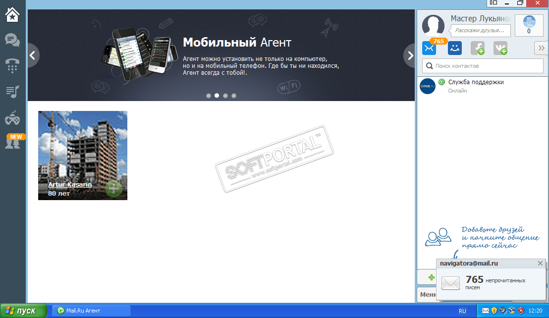Click the envelope icon in mail popup
The width and height of the screenshot is (549, 318).
point(450,283)
